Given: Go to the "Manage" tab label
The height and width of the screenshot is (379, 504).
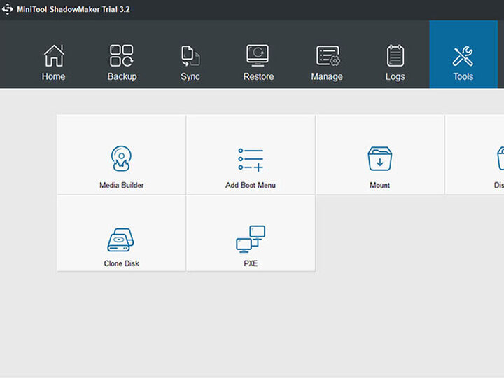Looking at the screenshot, I should coord(327,77).
